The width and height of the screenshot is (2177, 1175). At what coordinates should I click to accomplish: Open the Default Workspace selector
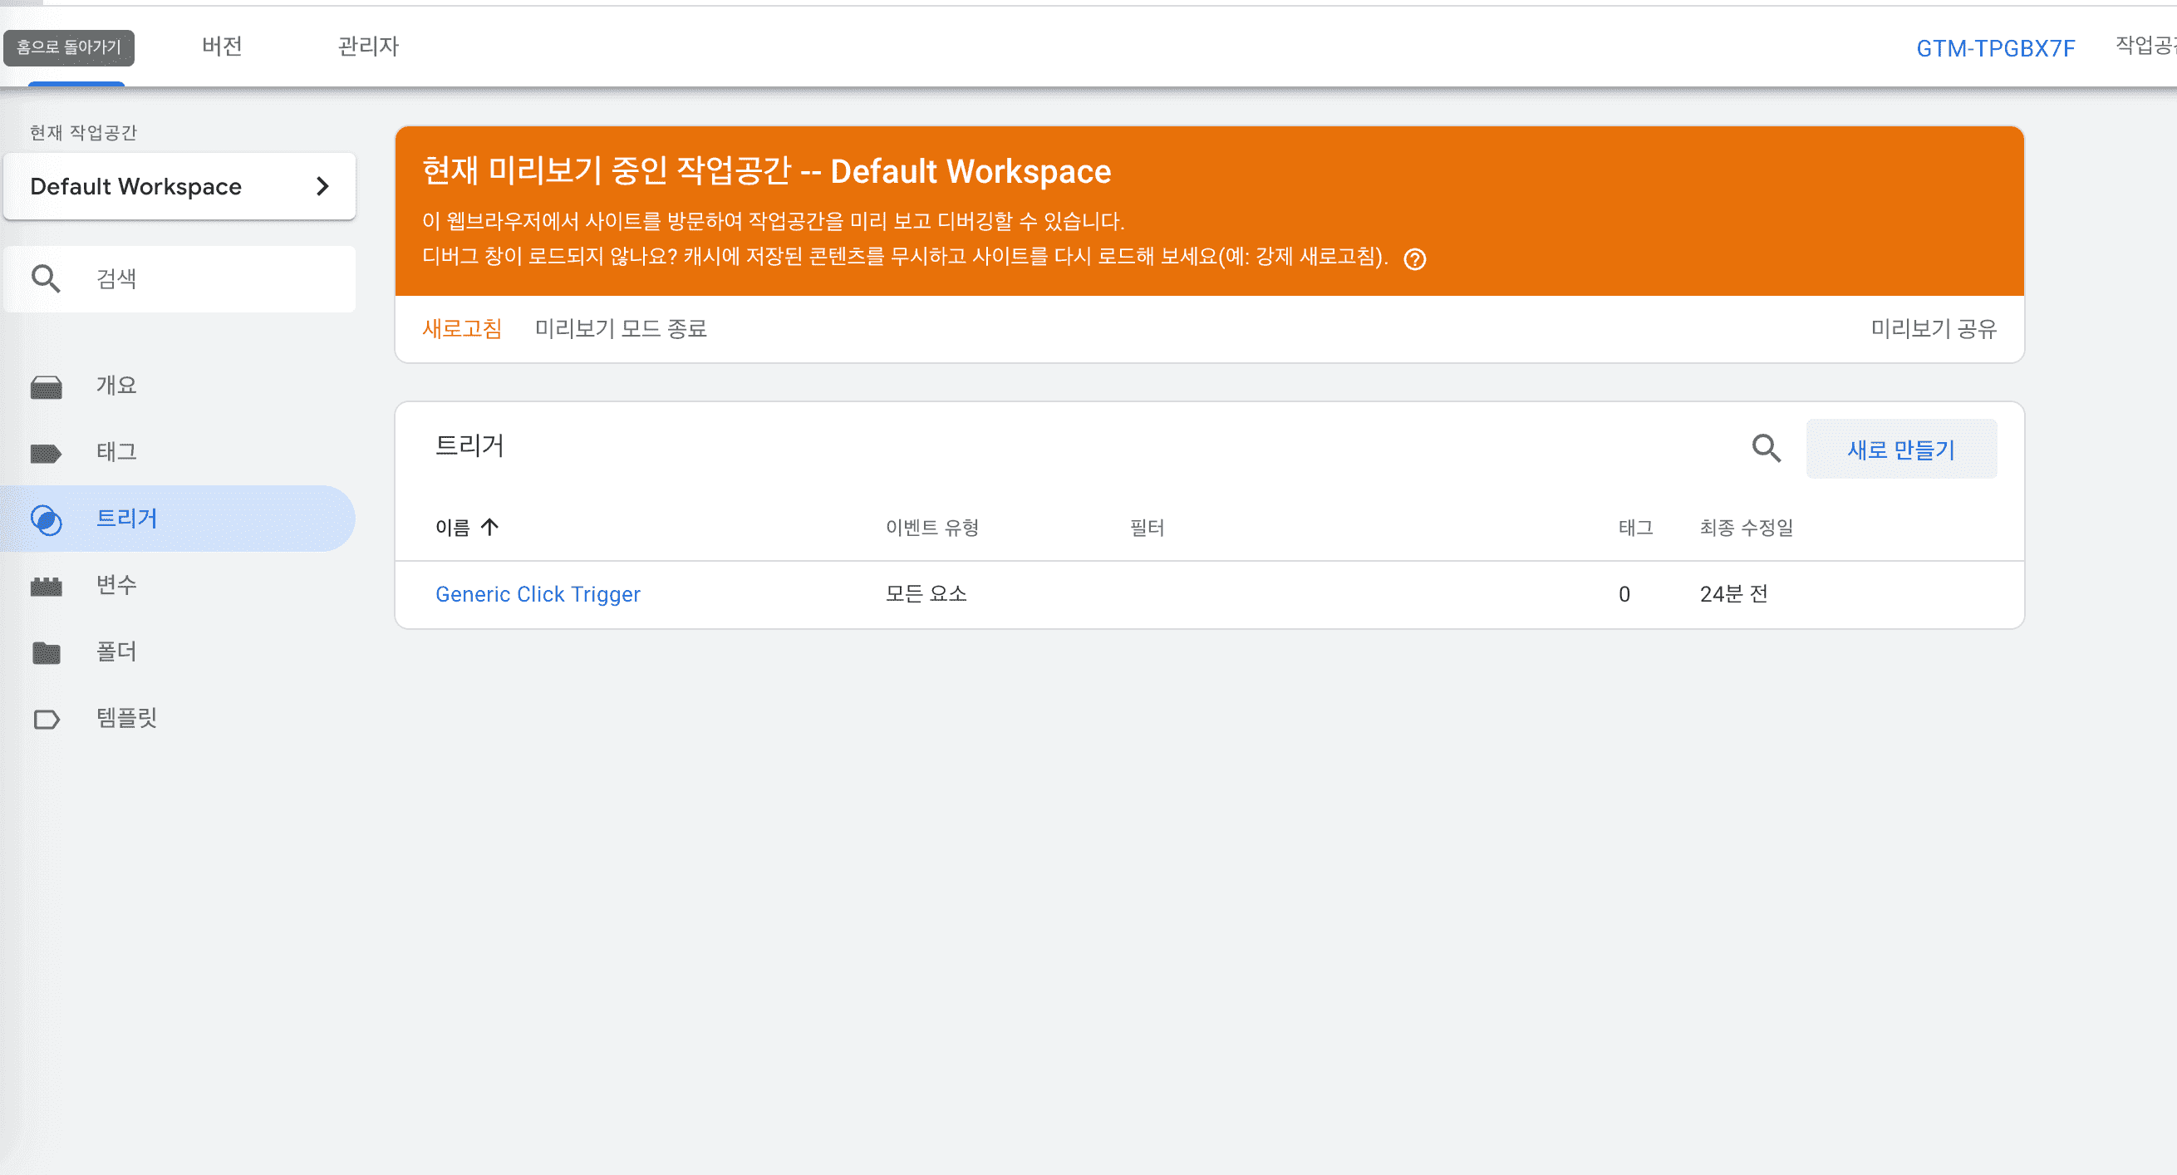click(x=135, y=186)
